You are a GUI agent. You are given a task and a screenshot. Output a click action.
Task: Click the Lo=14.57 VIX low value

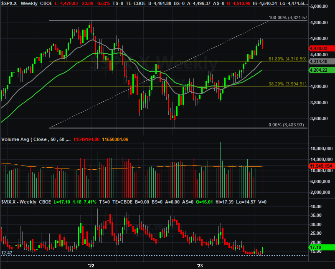tap(246, 202)
